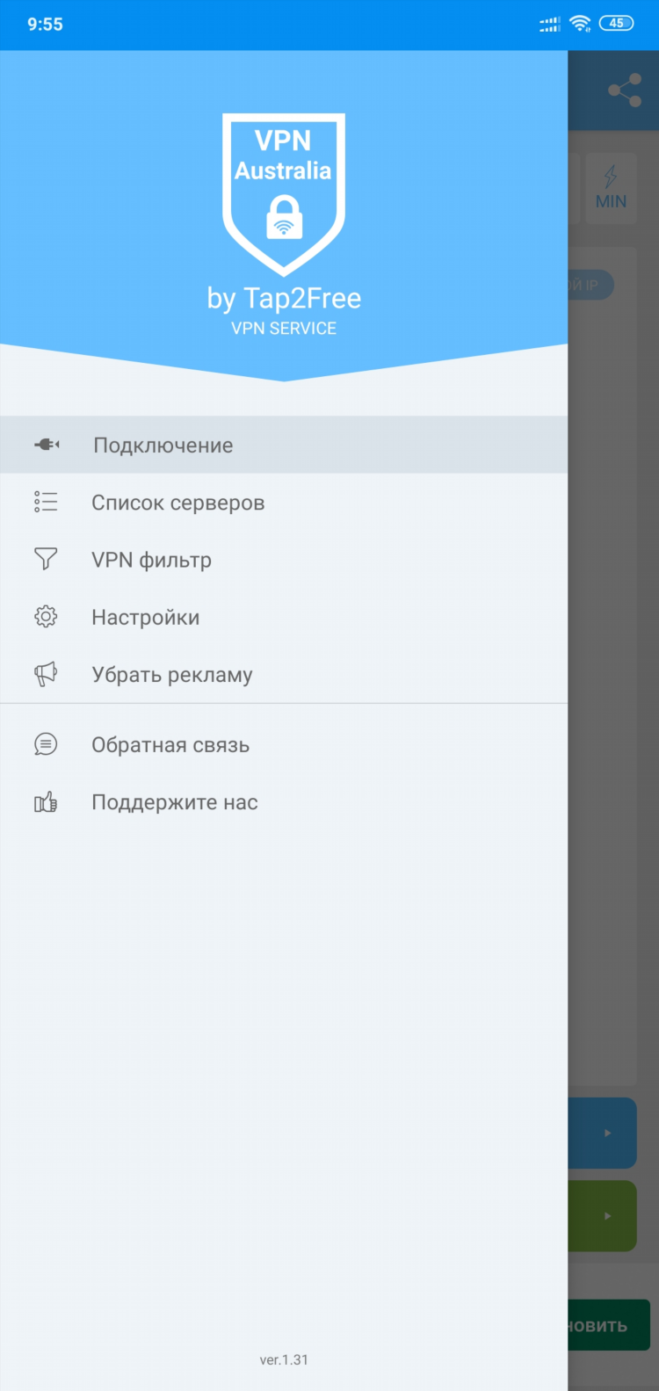Tap the cellular signal bars icon
Image resolution: width=659 pixels, height=1391 pixels.
(550, 25)
